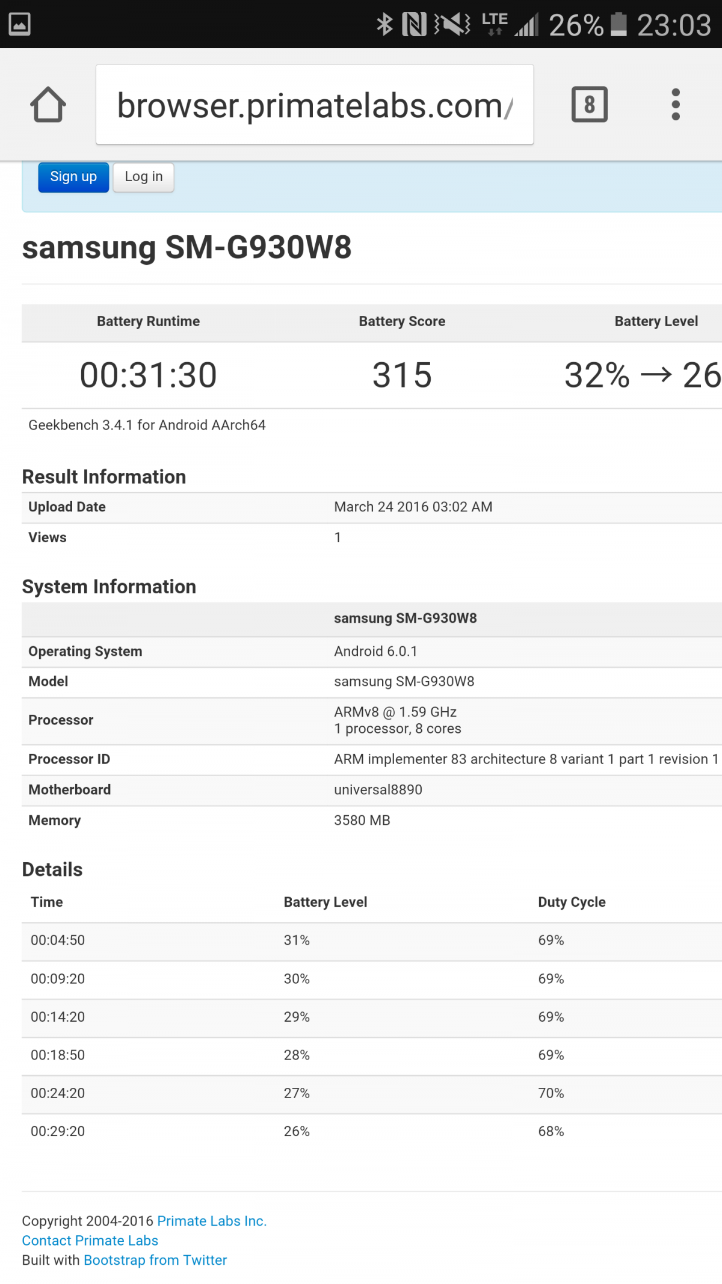Viewport: 722px width, 1284px height.
Task: Open the tab switcher showing 8 tabs
Action: click(x=589, y=105)
